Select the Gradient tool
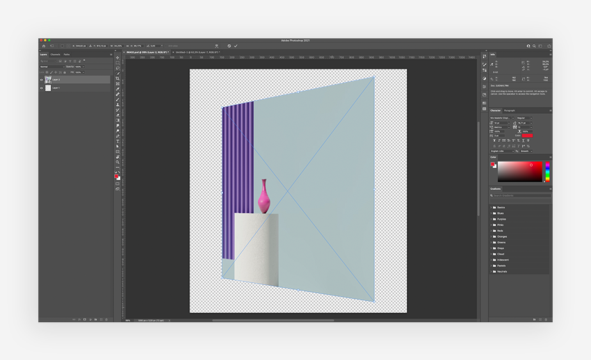This screenshot has height=360, width=591. click(118, 120)
